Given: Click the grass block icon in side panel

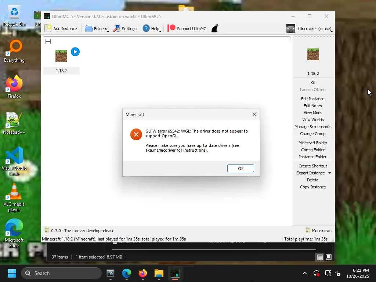Looking at the screenshot, I should 313,54.
